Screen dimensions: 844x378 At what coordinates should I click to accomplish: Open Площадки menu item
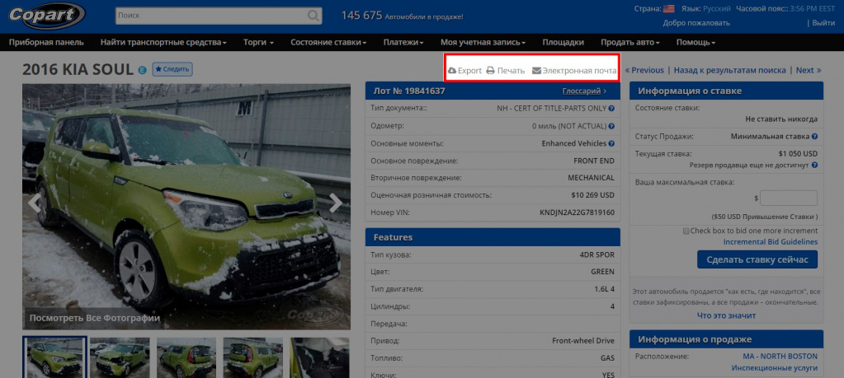tap(563, 42)
